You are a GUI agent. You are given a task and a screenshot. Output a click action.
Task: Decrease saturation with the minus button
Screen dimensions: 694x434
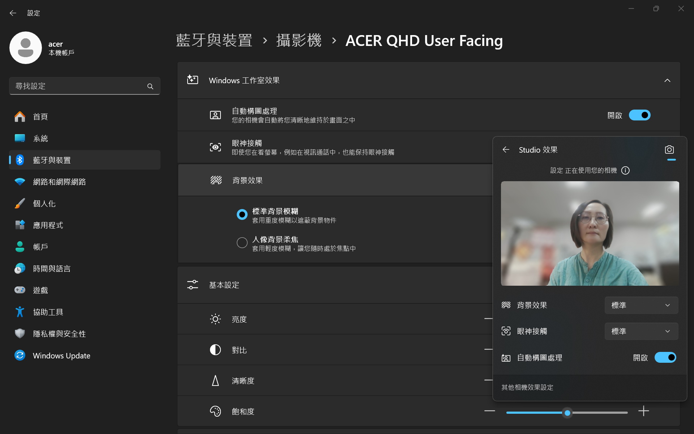pos(490,411)
